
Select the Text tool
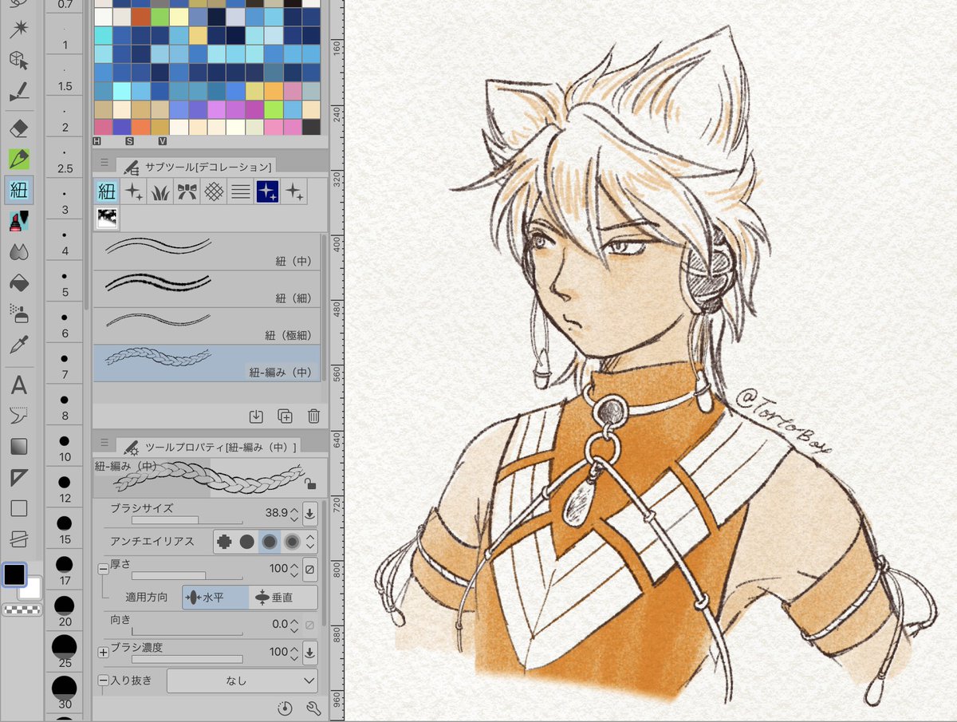[19, 385]
